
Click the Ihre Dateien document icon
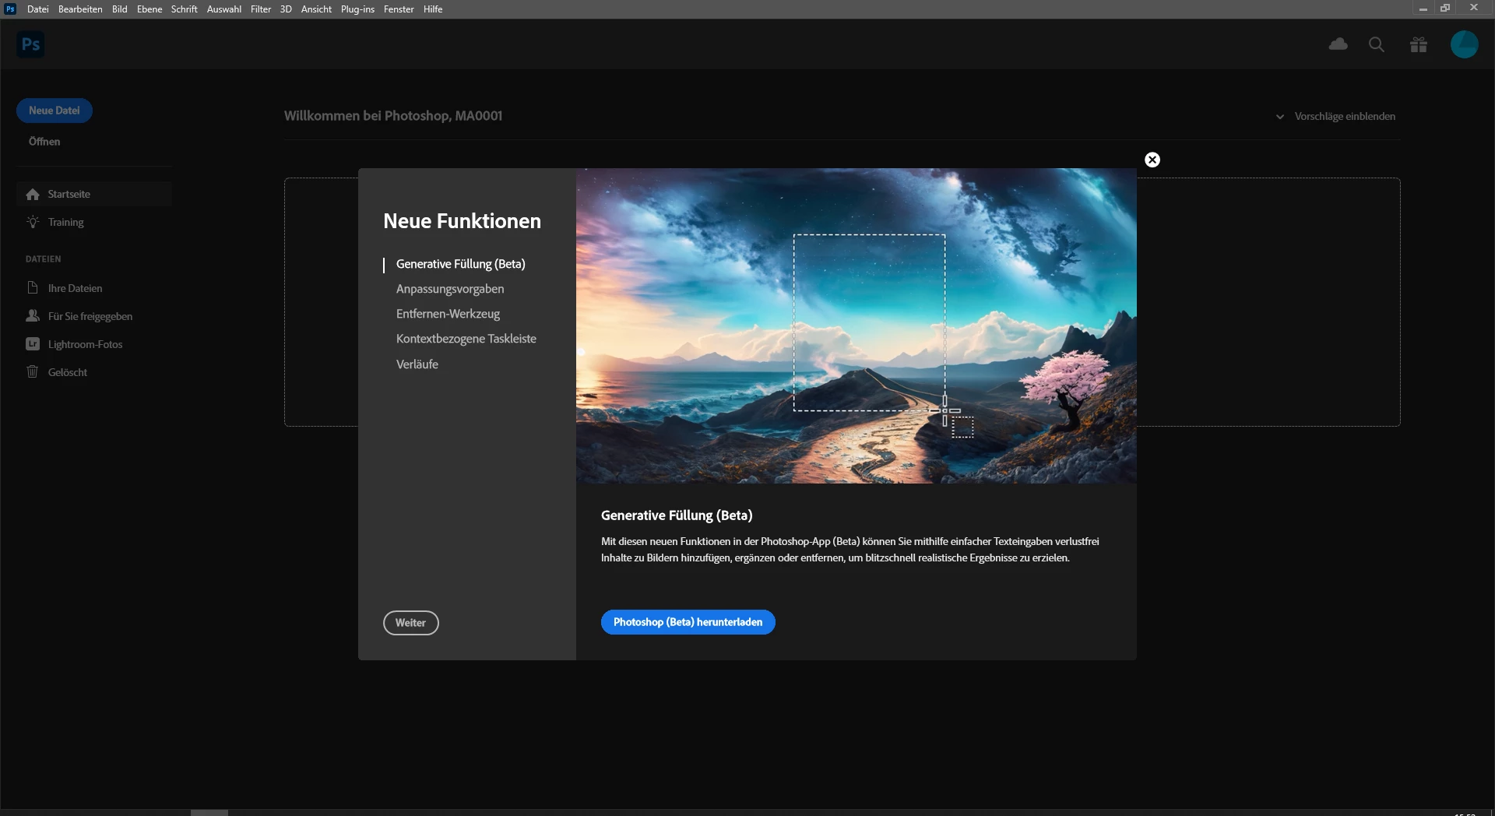(x=33, y=288)
